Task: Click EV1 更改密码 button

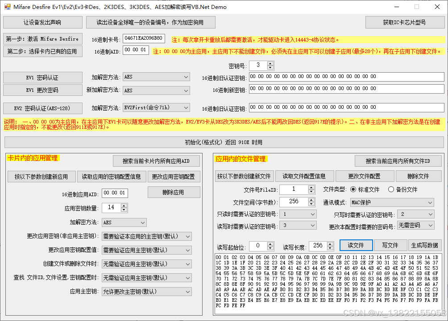Action: 42,90
